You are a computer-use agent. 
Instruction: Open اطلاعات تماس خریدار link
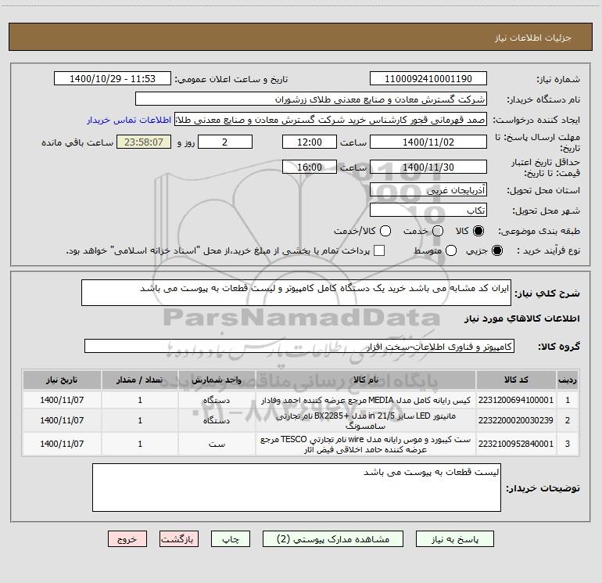coord(129,120)
